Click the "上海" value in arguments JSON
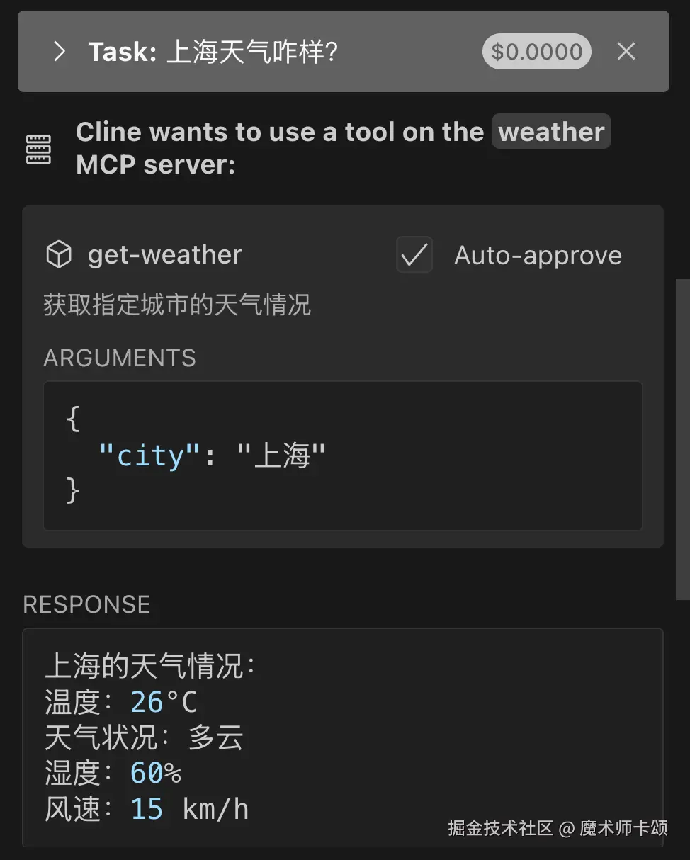690x860 pixels. tap(281, 456)
